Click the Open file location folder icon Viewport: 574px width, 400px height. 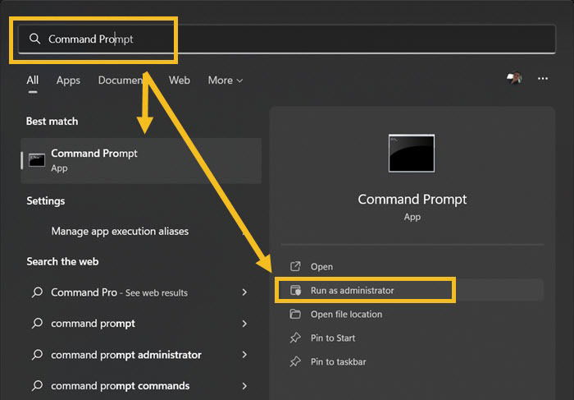coord(295,314)
